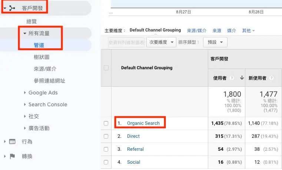Open the Google Ads sidebar item
The width and height of the screenshot is (282, 170).
coord(43,93)
